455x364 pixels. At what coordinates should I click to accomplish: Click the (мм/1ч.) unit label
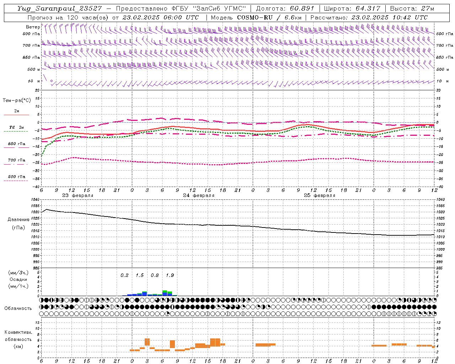(x=18, y=286)
